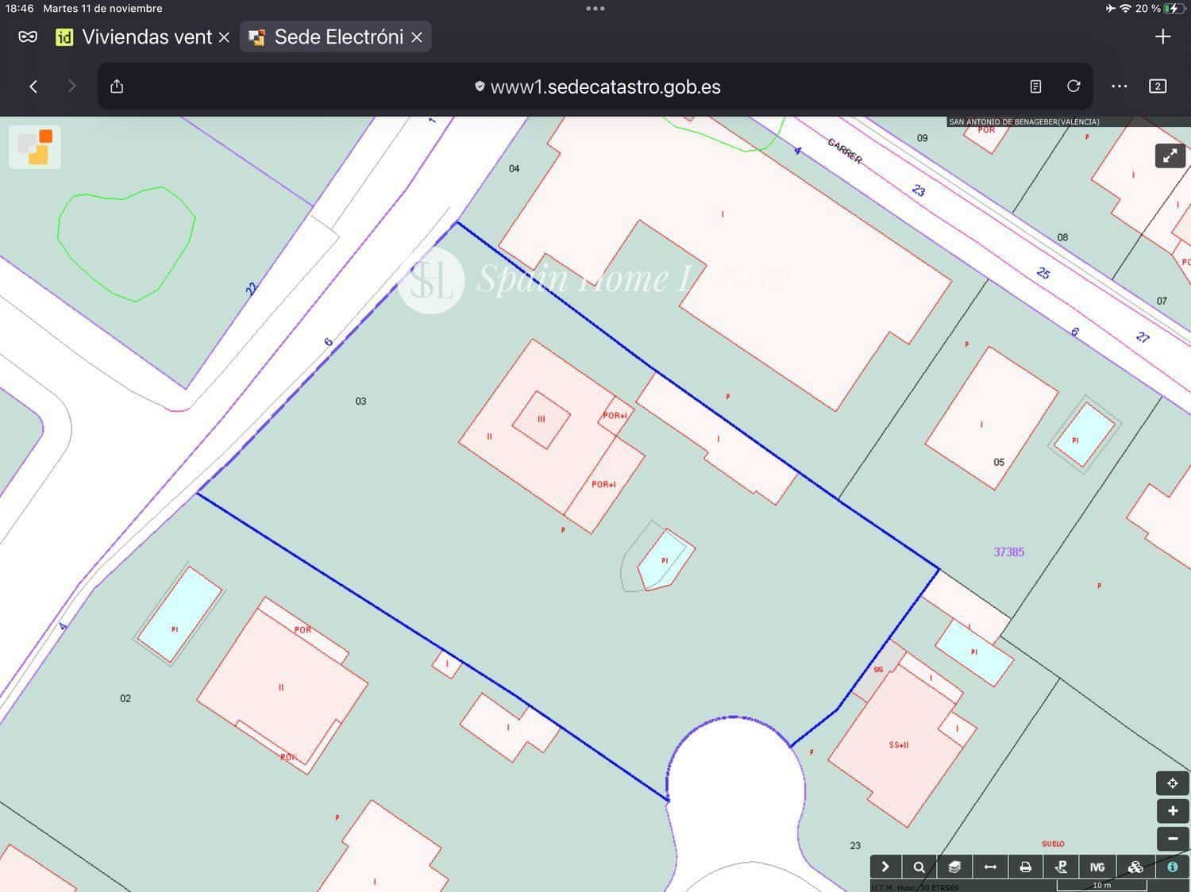Zoom out with the minus button

pyautogui.click(x=1172, y=838)
